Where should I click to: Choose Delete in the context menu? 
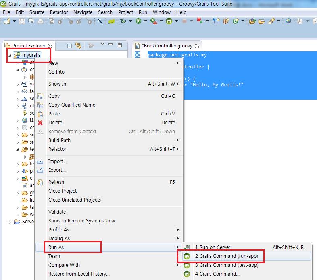pos(109,122)
